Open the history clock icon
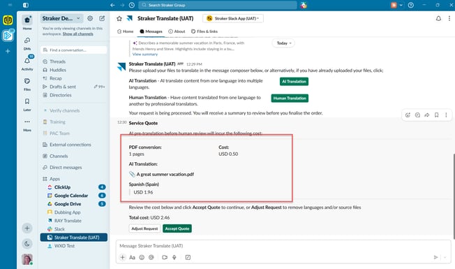 click(x=132, y=5)
